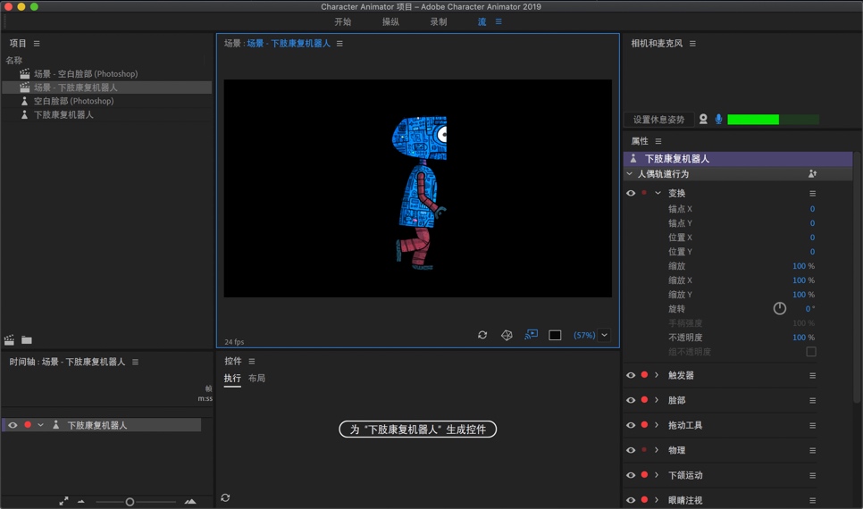The height and width of the screenshot is (509, 863).
Task: Open the 属性 panel menu icon
Action: pos(658,141)
